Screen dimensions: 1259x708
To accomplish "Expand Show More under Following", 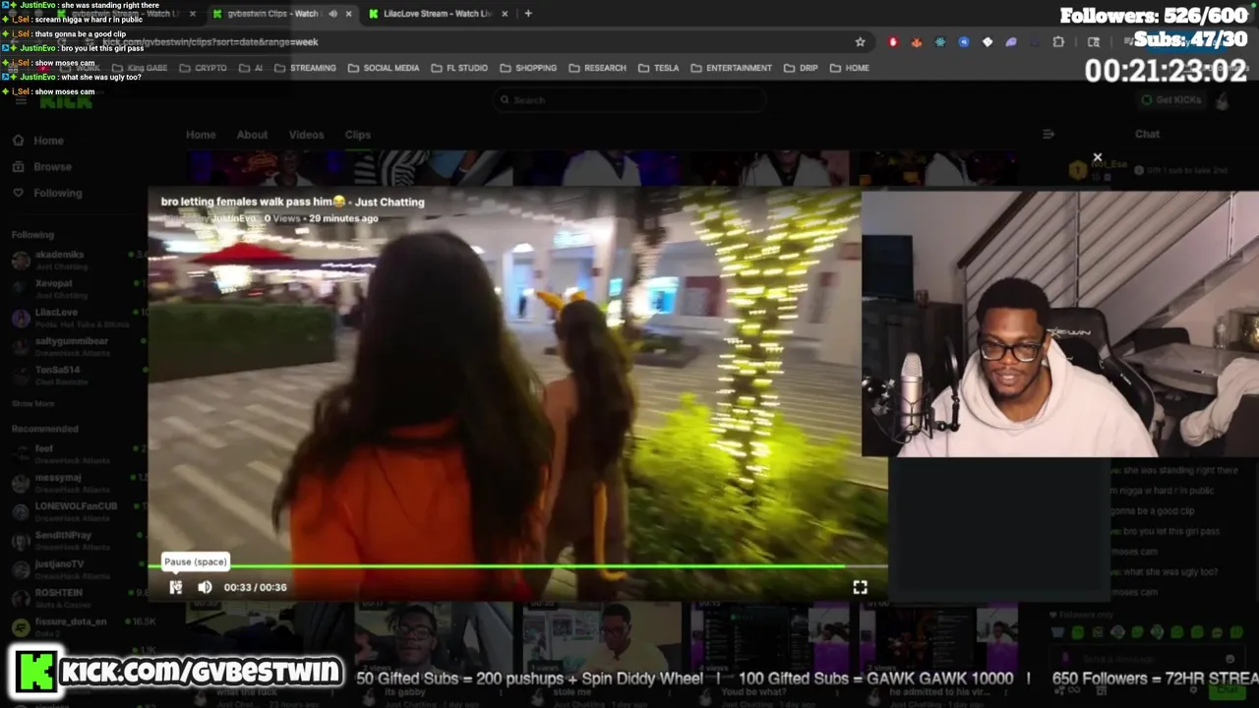I will click(x=32, y=404).
